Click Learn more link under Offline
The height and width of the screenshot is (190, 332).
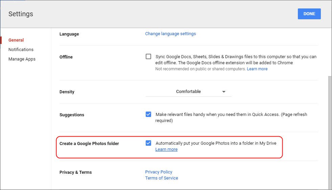tap(257, 69)
